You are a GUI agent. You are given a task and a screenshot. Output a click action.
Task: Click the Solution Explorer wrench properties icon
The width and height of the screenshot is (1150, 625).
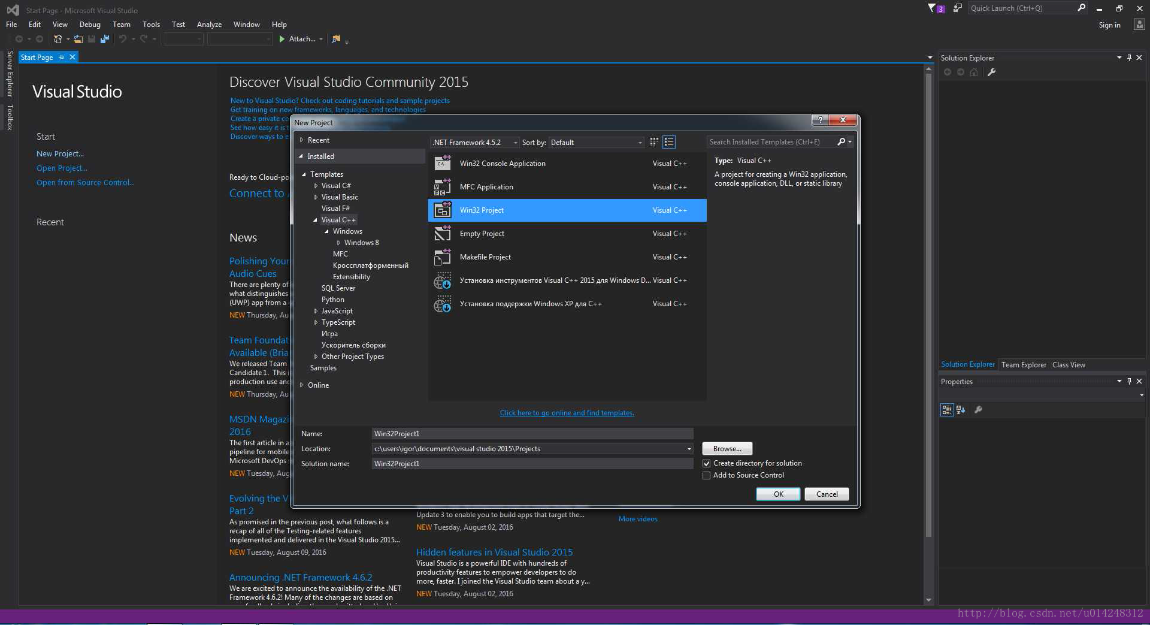991,73
